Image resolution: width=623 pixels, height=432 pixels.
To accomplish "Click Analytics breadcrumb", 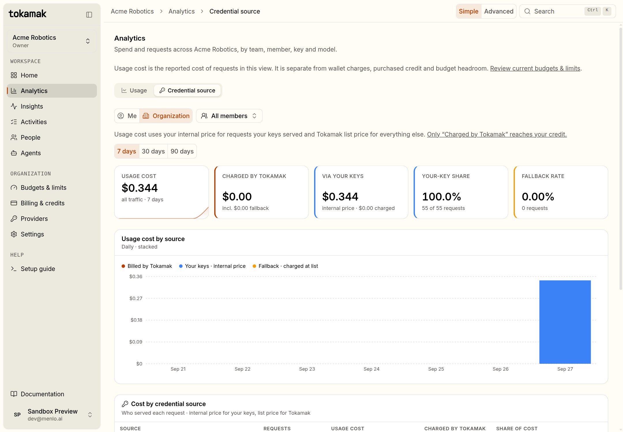I will (181, 11).
